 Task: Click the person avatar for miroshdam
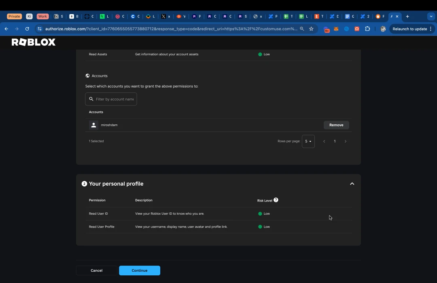[93, 125]
